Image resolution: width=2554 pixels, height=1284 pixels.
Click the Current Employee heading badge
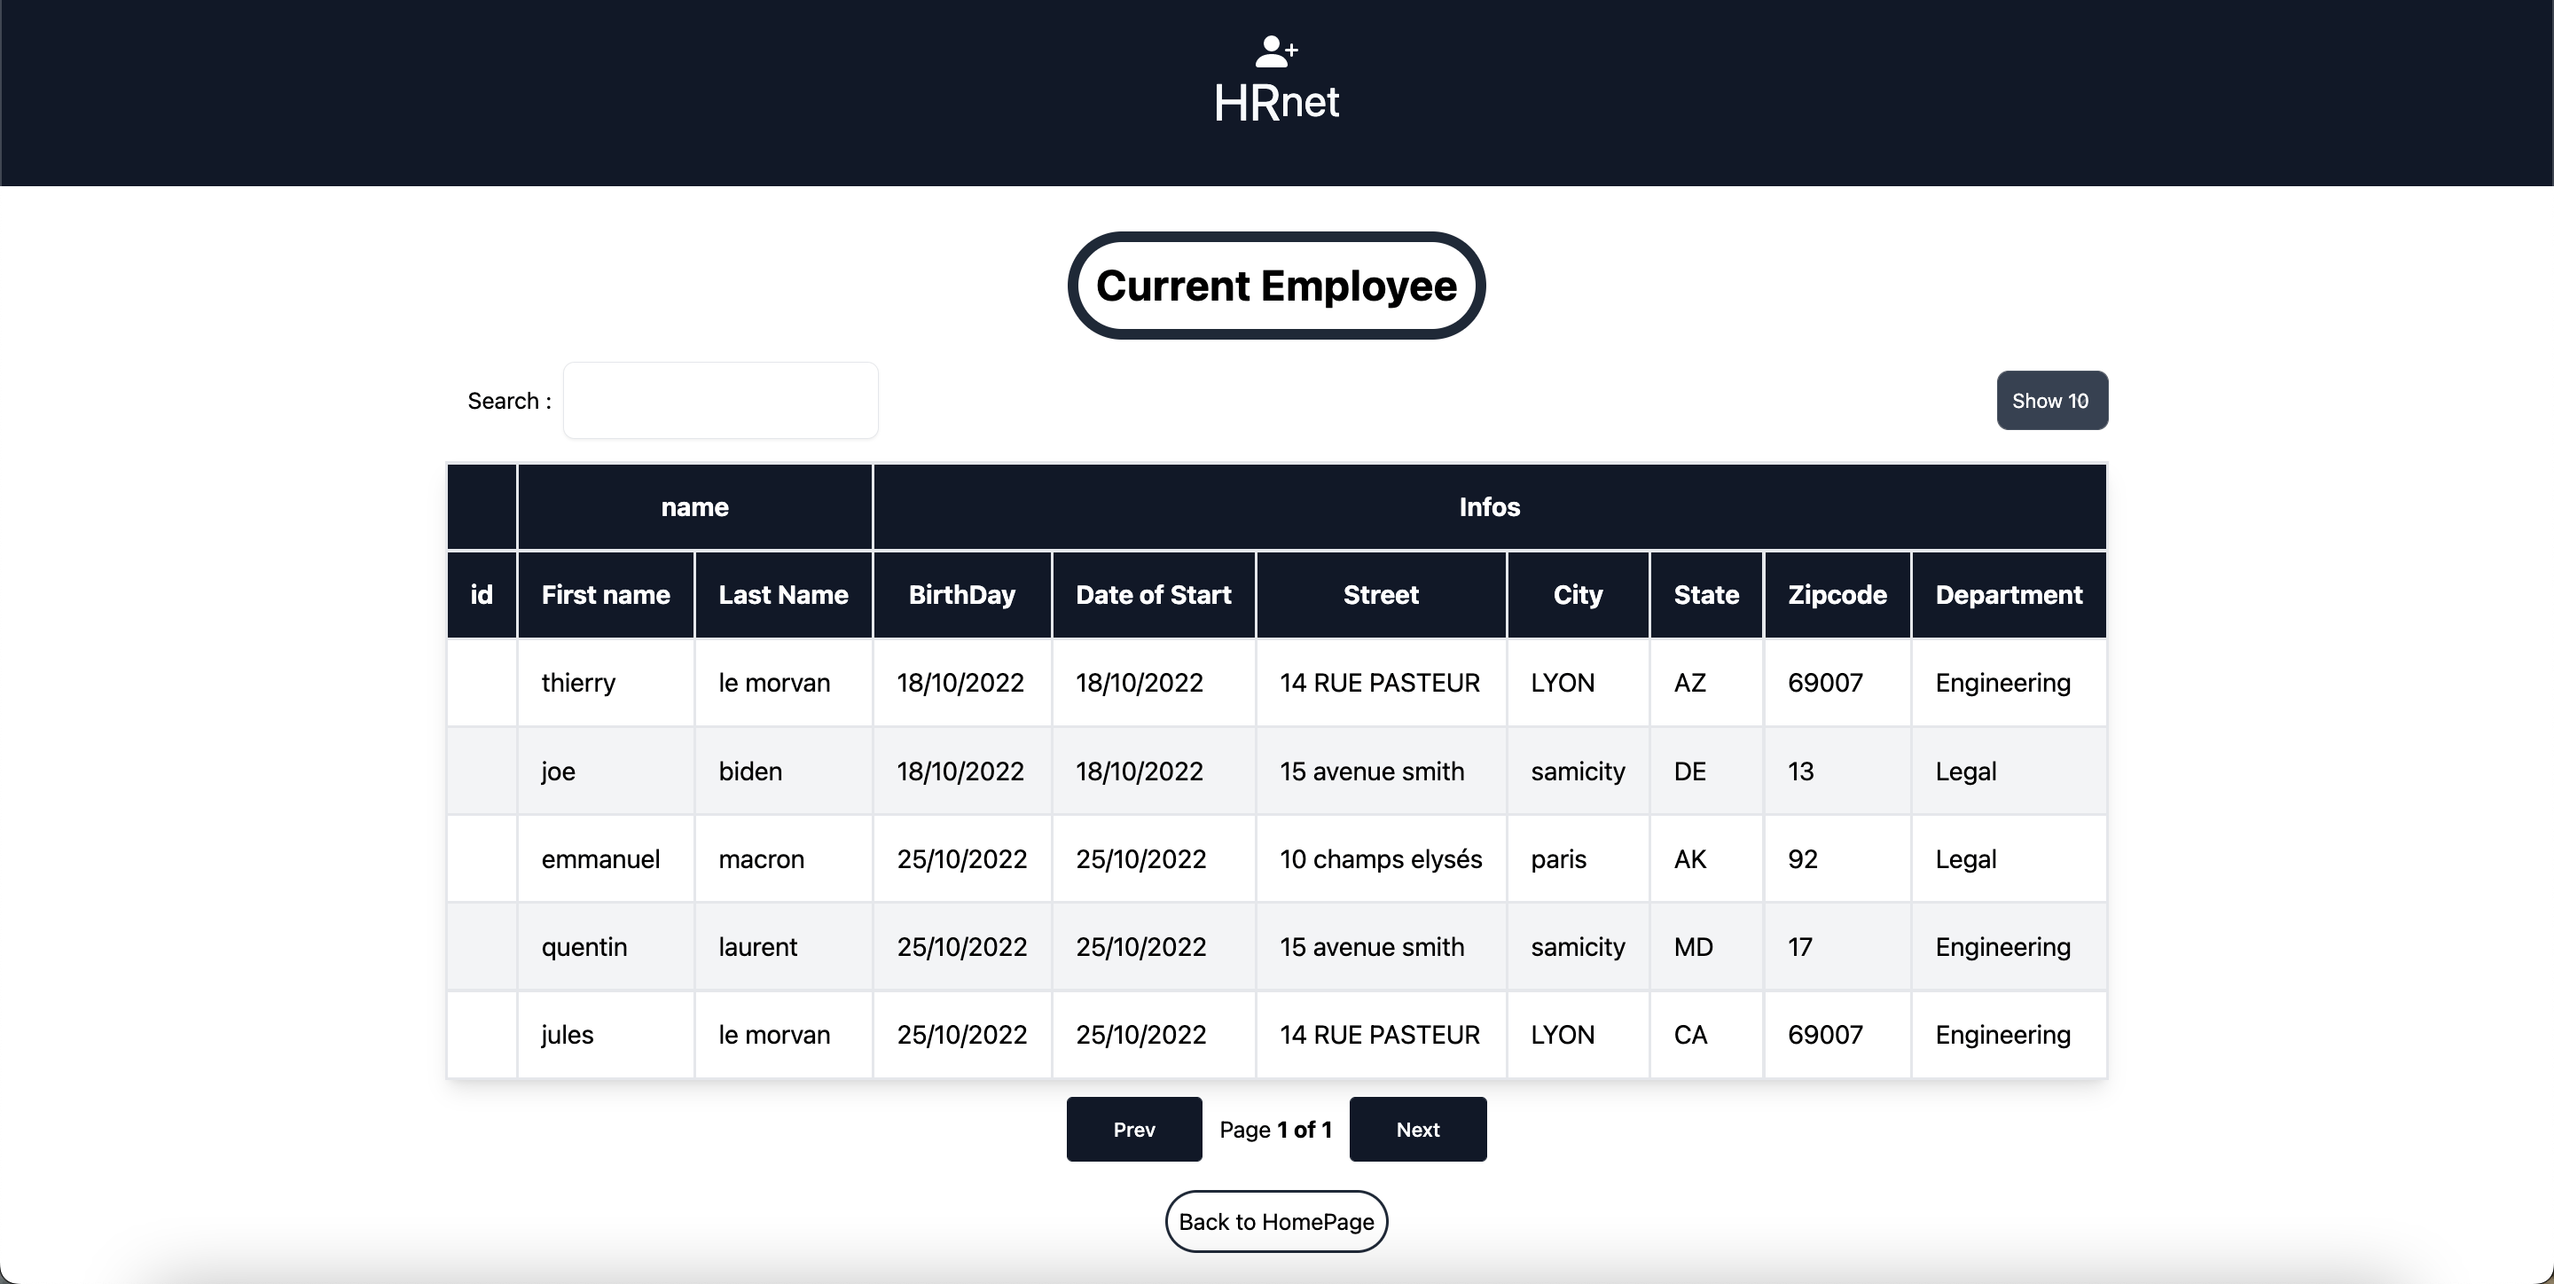pos(1276,286)
